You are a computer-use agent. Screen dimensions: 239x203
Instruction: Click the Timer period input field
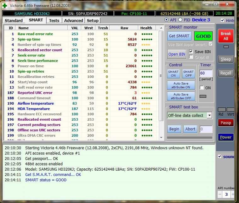click(x=206, y=73)
